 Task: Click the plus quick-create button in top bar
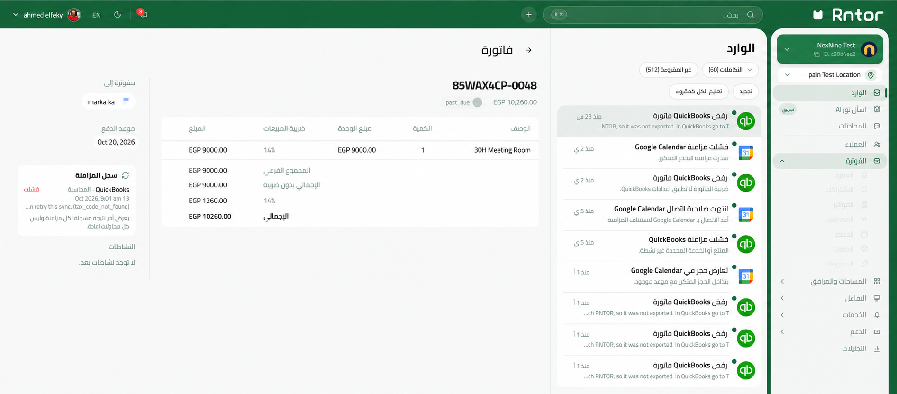(529, 15)
